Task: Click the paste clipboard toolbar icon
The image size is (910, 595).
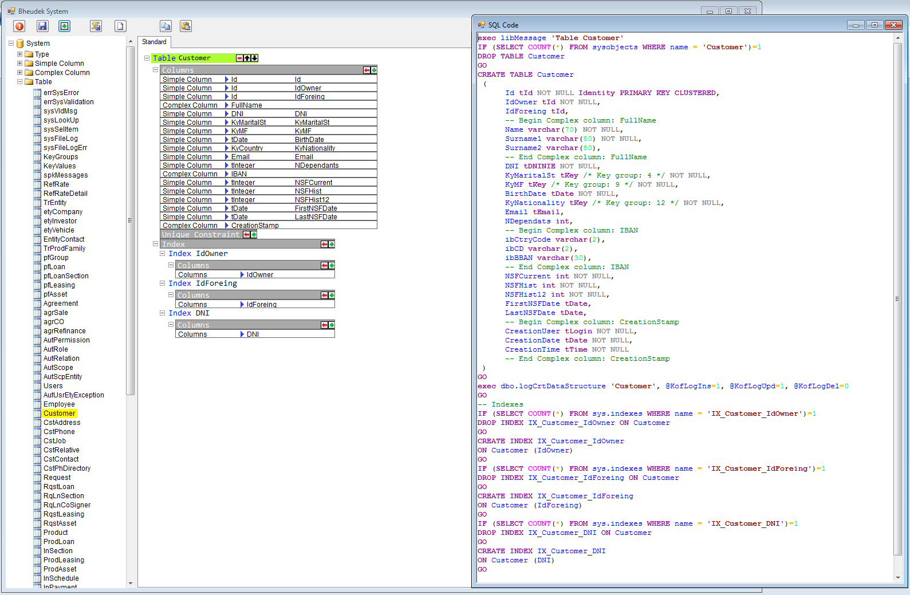Action: point(186,26)
